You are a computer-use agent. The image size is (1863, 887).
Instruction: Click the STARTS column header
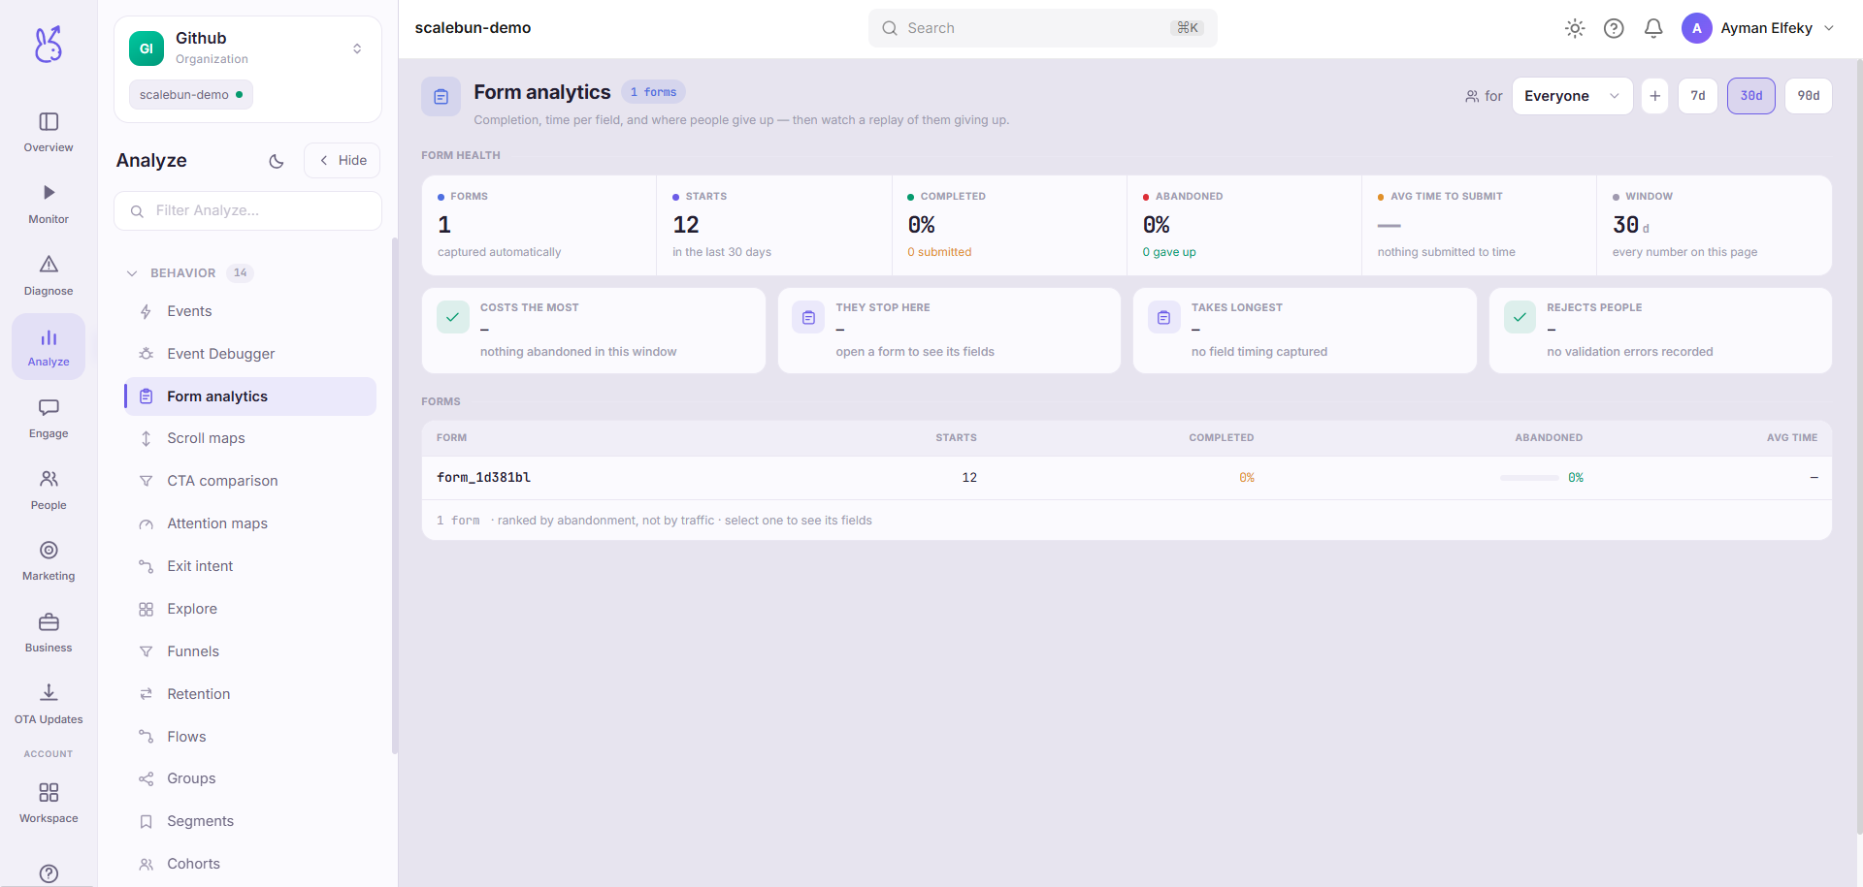coord(956,438)
